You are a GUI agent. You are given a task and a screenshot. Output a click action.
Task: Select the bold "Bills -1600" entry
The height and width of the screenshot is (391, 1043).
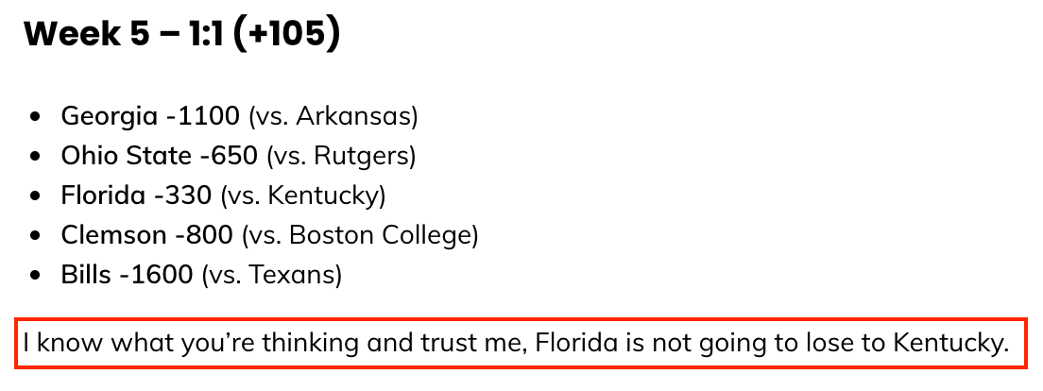(x=127, y=275)
